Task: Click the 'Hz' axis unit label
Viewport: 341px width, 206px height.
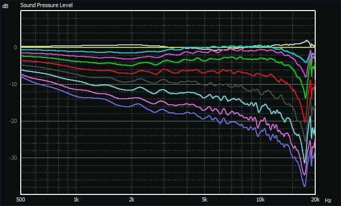Action: point(328,200)
